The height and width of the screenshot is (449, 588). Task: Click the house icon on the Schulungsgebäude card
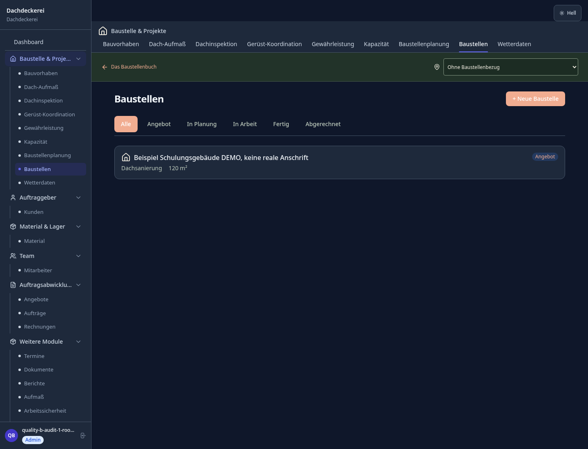click(126, 157)
